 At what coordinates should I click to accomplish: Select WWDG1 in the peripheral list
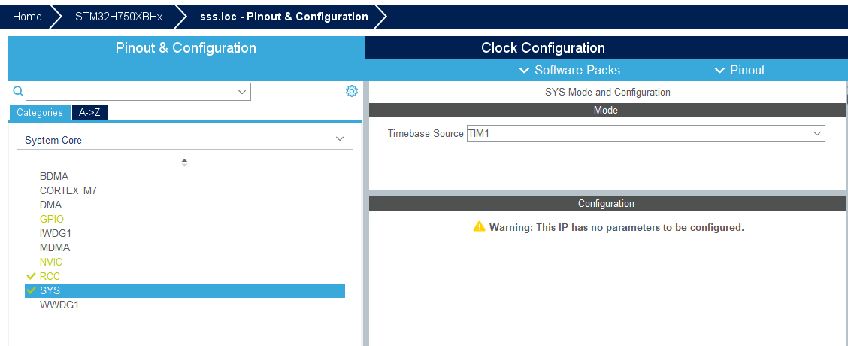pyautogui.click(x=59, y=305)
